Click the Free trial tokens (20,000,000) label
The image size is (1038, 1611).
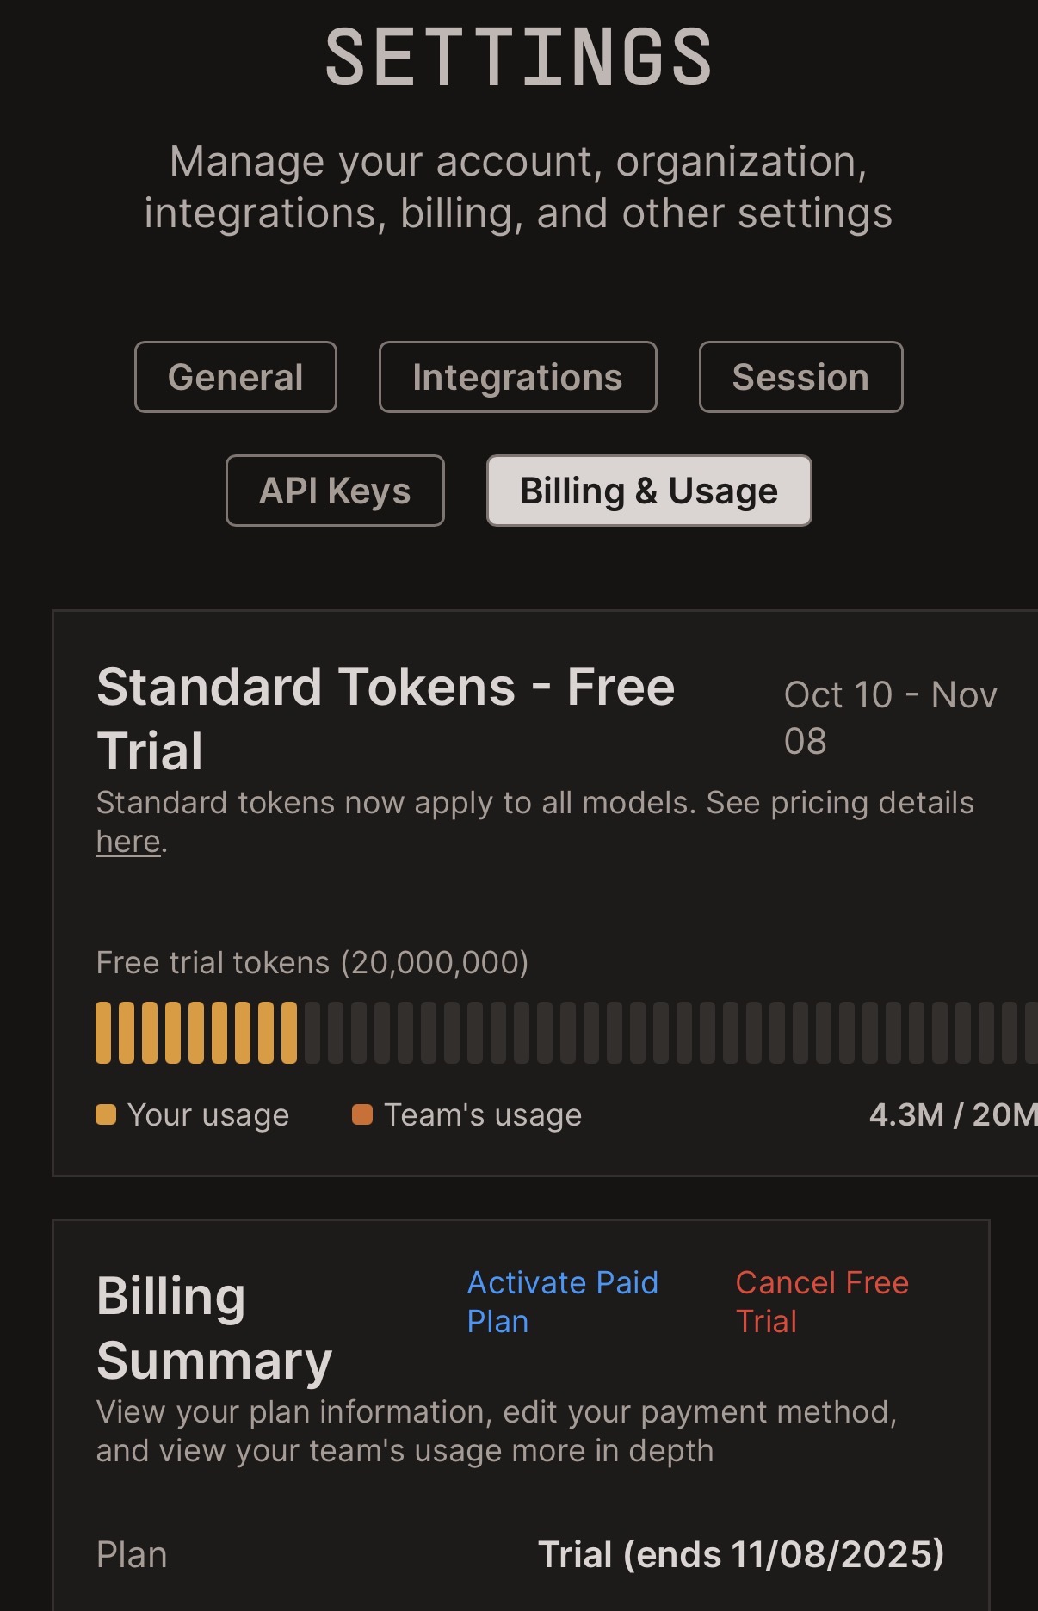[312, 962]
